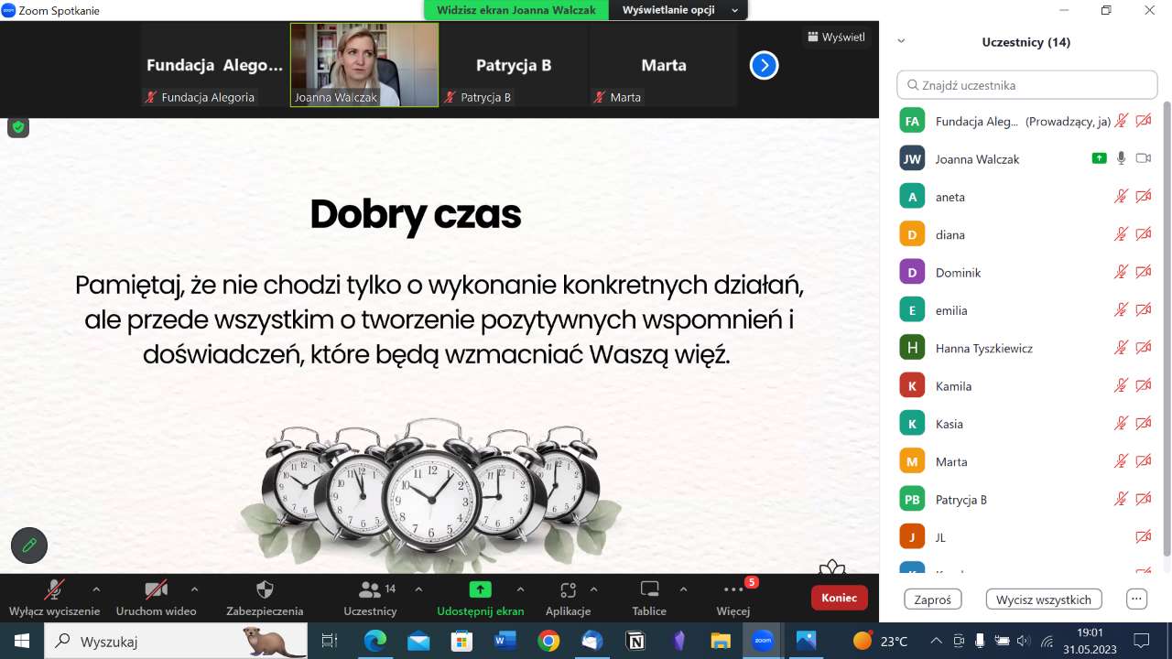Show next video thumbnails with blue arrow

[764, 65]
